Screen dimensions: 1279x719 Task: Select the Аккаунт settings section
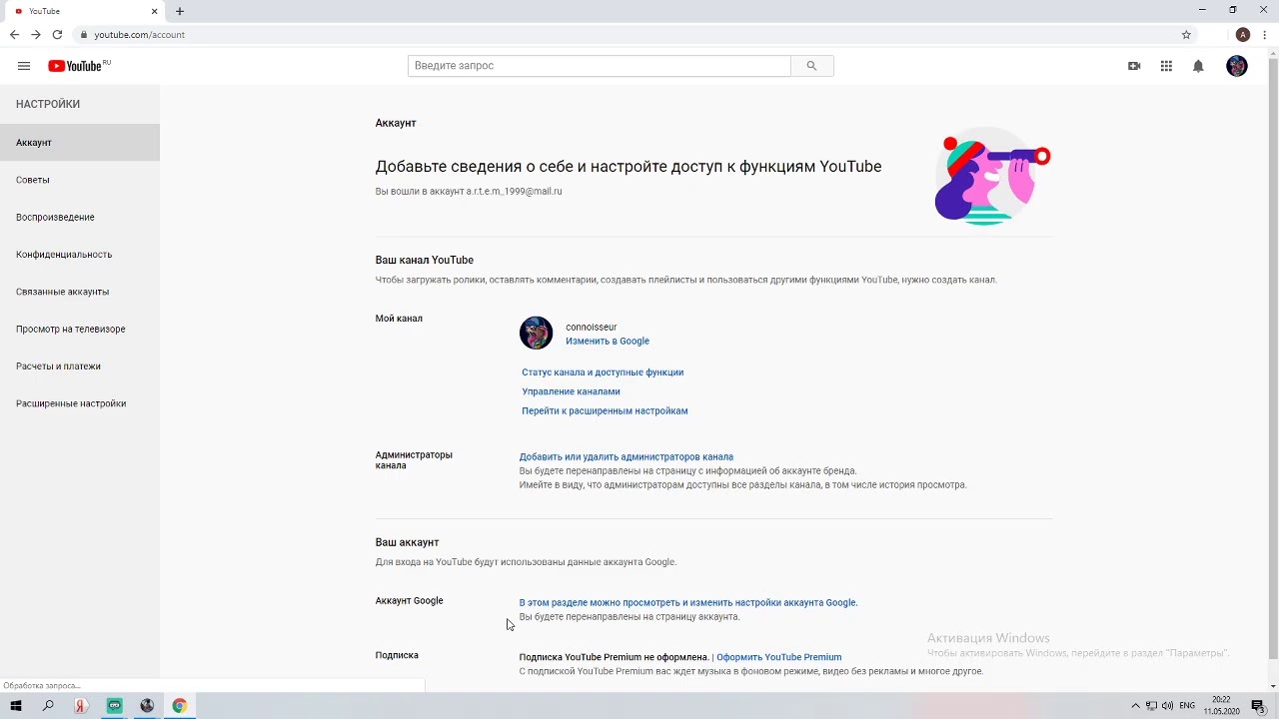tap(80, 143)
